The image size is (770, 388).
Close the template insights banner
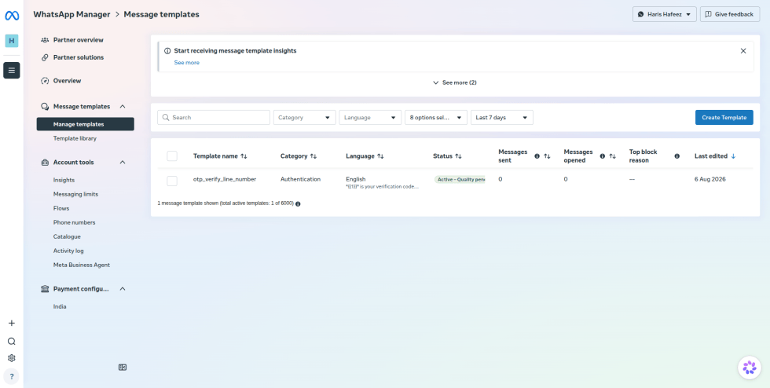[743, 50]
